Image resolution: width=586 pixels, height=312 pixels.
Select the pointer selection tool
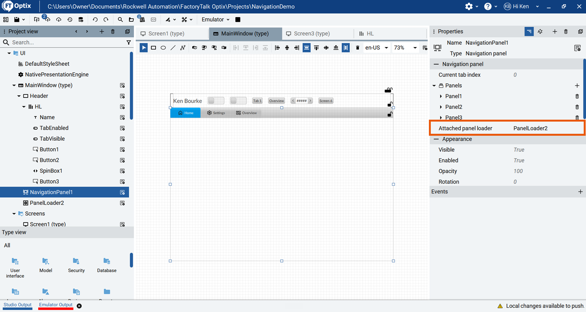(x=144, y=48)
